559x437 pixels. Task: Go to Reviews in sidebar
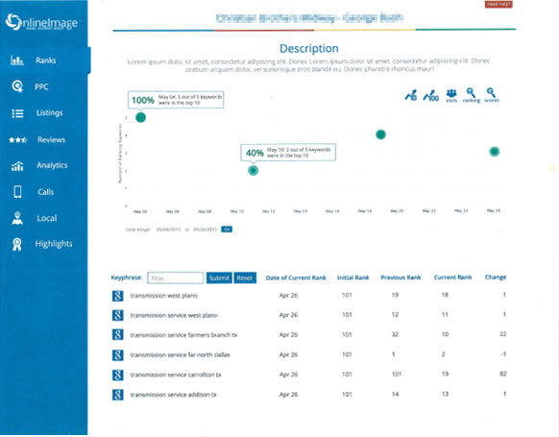tap(51, 139)
